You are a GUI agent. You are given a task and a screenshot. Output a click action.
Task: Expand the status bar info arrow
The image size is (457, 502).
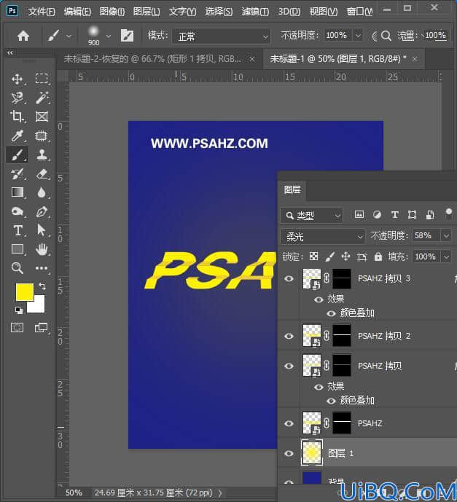[220, 493]
